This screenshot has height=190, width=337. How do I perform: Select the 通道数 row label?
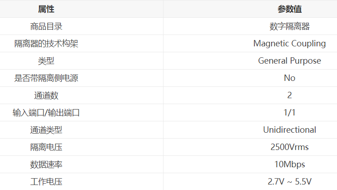coord(46,95)
